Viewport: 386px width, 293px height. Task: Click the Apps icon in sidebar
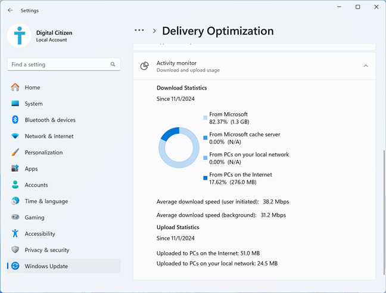pyautogui.click(x=15, y=168)
